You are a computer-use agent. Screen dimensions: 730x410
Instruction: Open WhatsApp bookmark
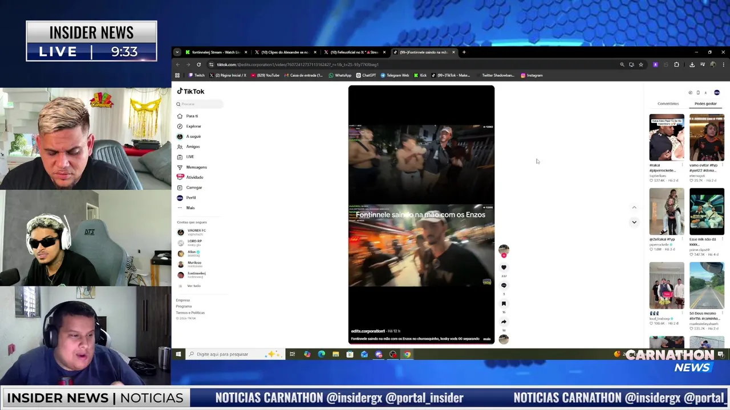pos(340,75)
